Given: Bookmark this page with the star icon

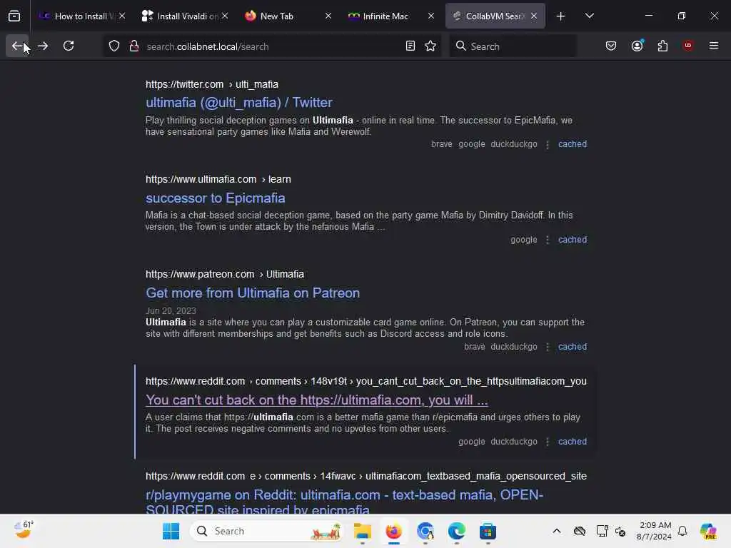Looking at the screenshot, I should (x=430, y=46).
